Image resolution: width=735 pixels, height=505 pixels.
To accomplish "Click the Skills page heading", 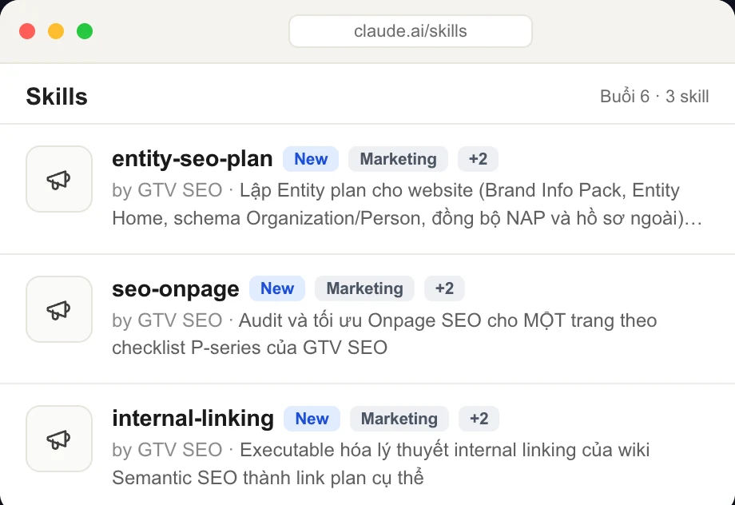I will tap(57, 97).
